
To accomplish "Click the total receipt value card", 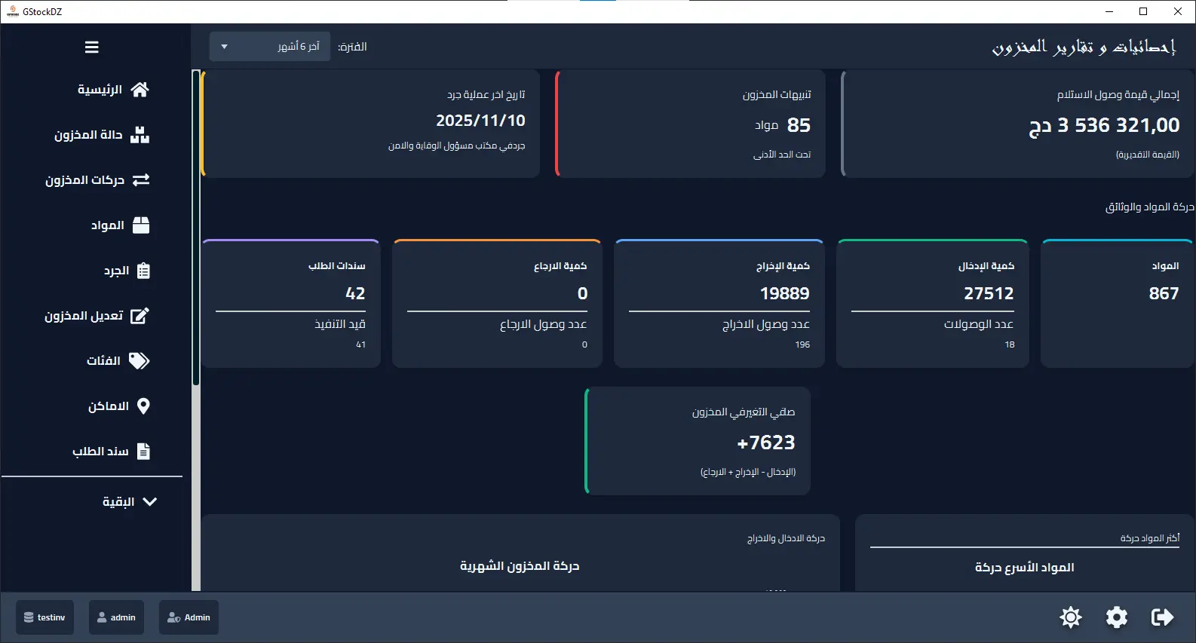I will click(x=1017, y=124).
